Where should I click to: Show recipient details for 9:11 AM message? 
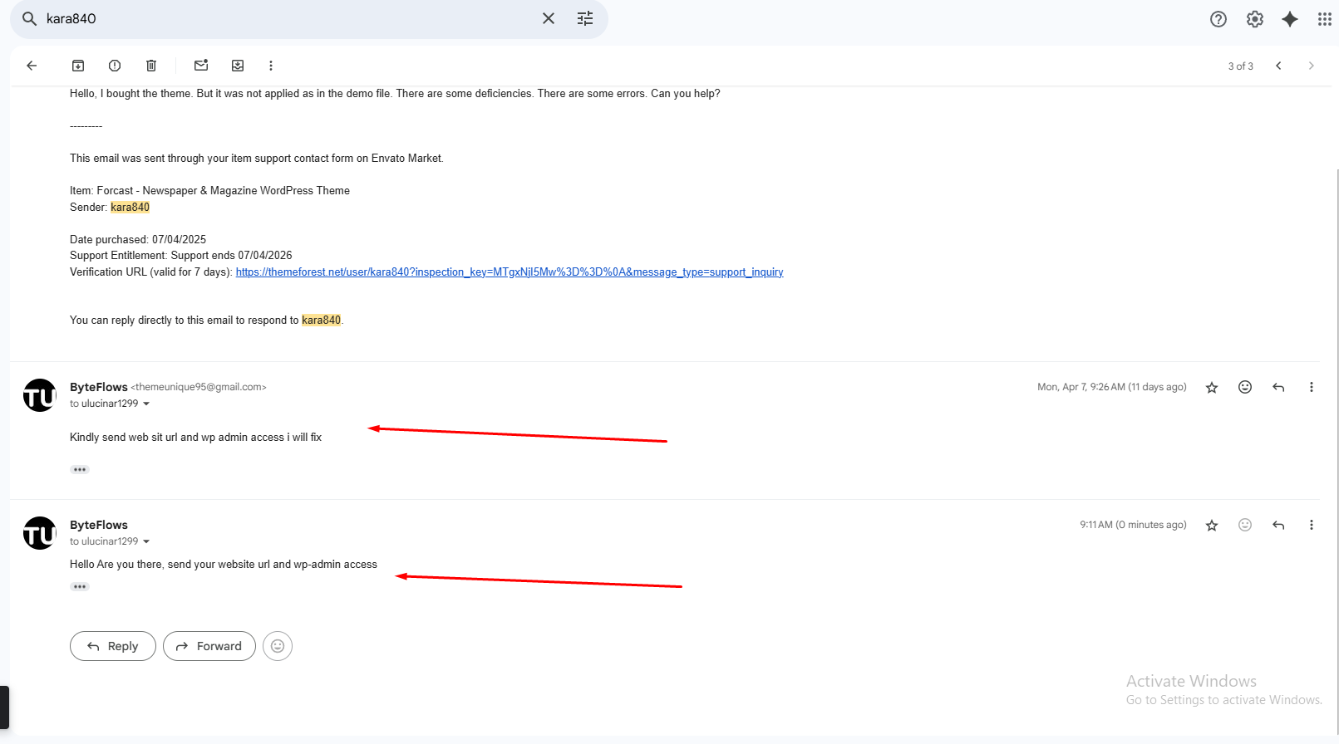pos(146,541)
